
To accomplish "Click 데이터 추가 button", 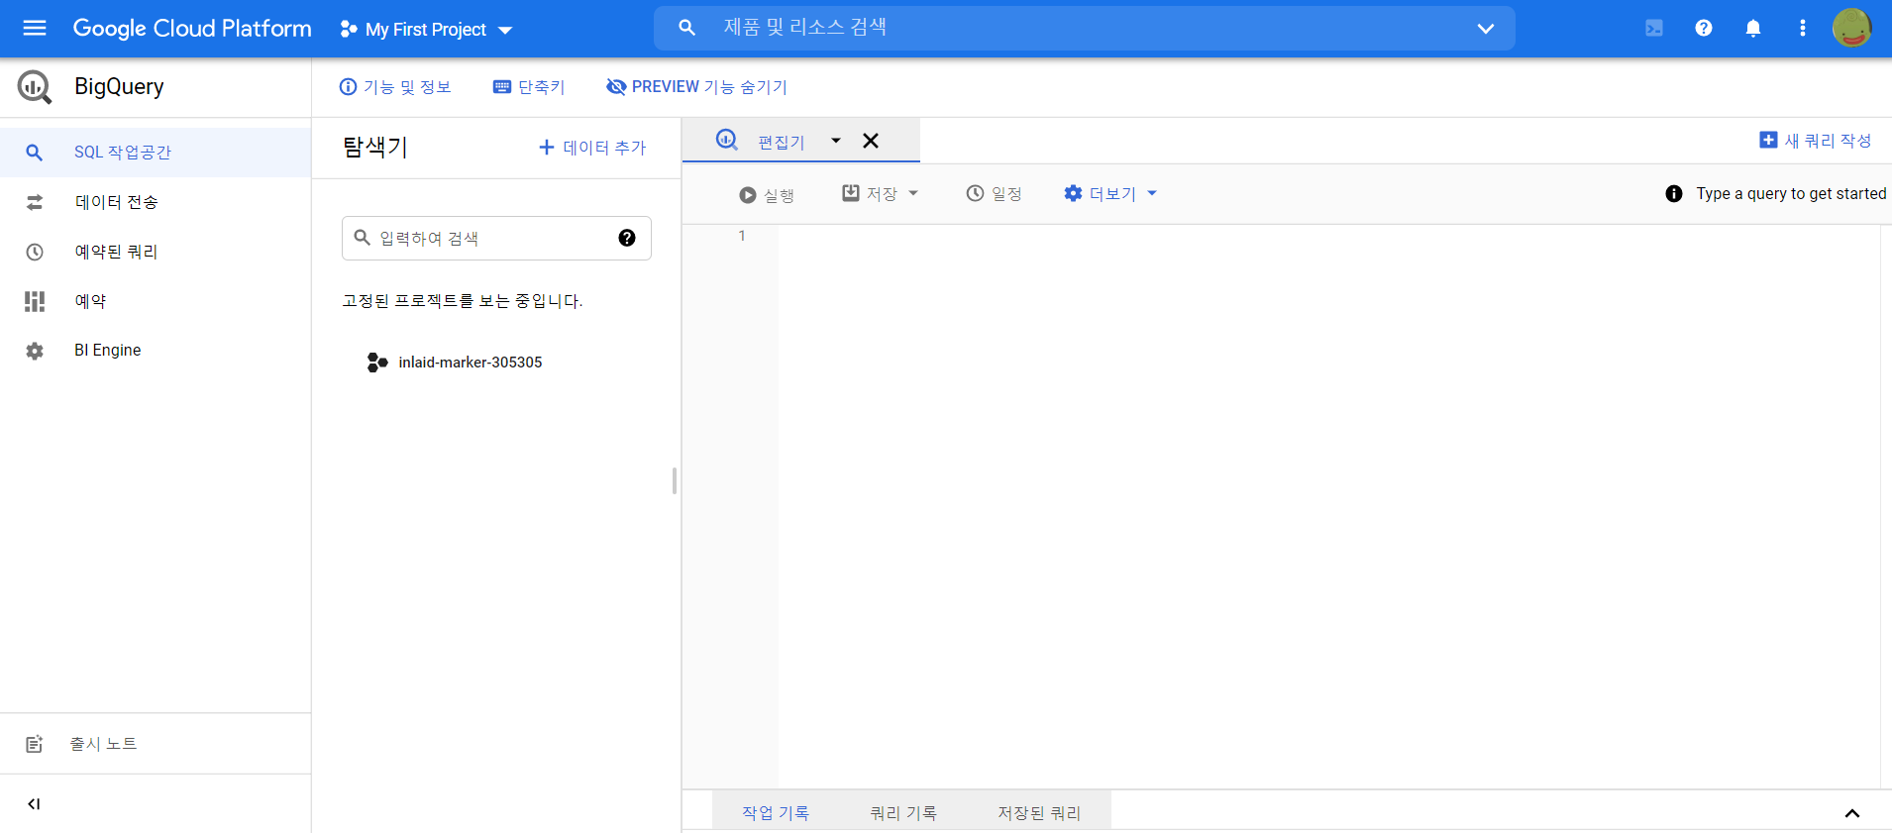I will [592, 148].
